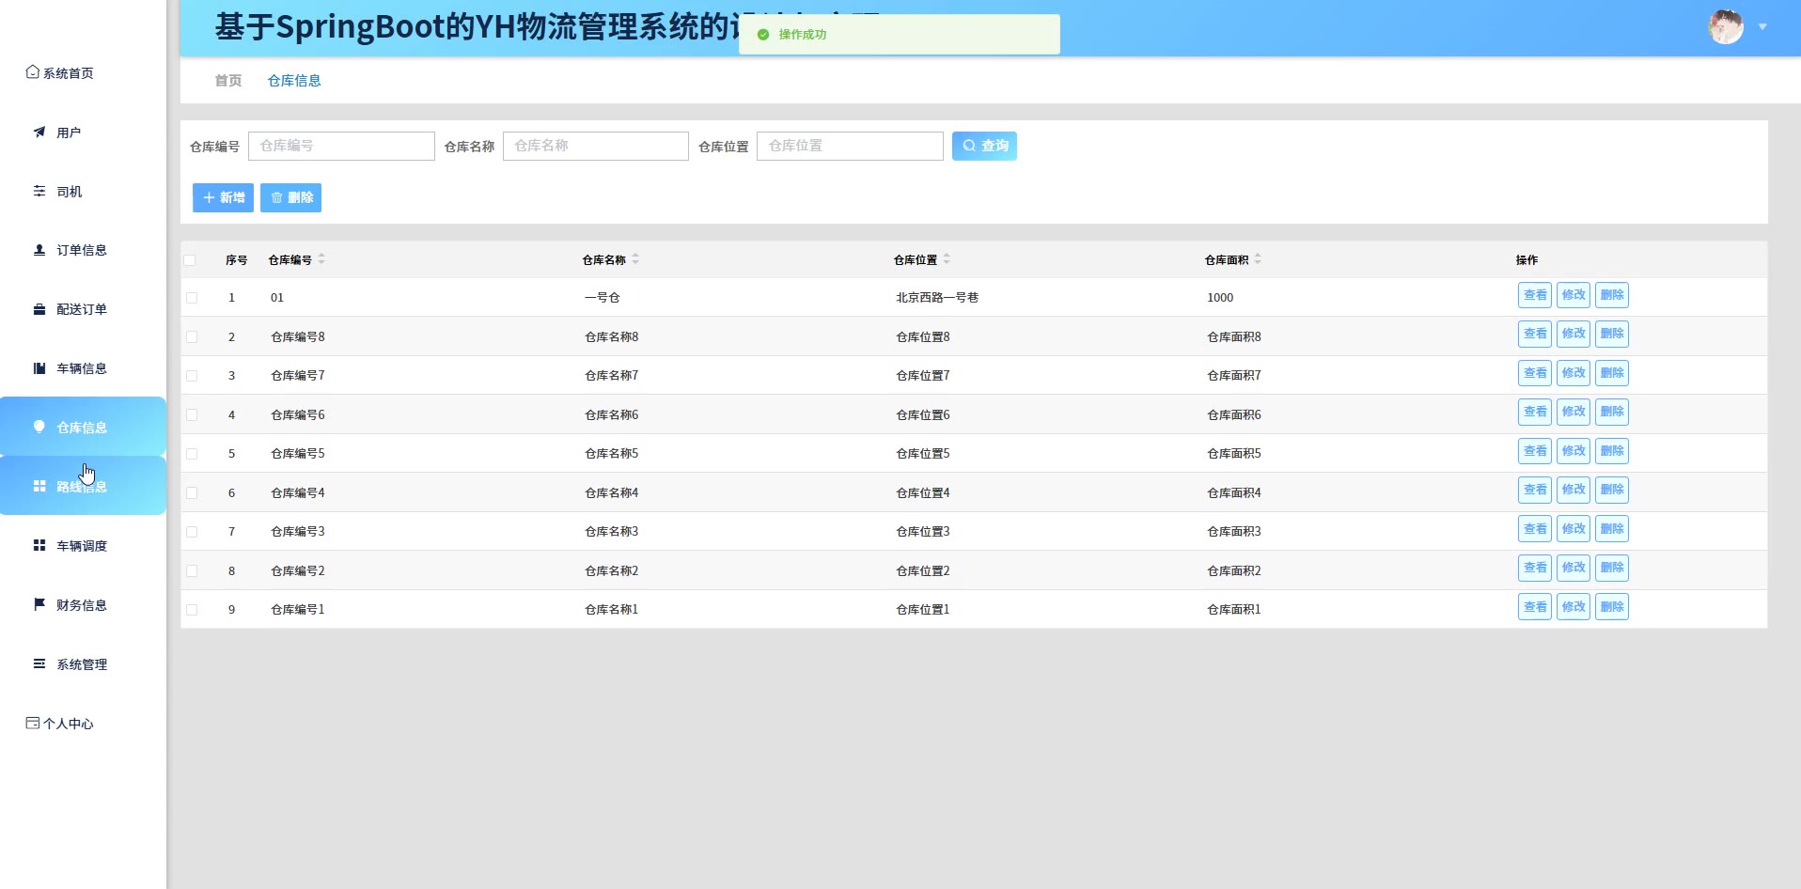
Task: Click the home icon beside 系统首页
Action: point(33,72)
